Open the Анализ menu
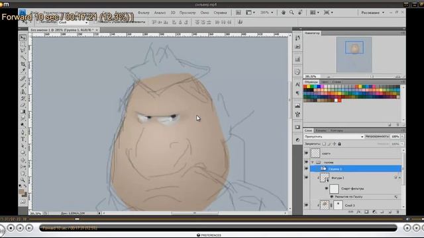The width and height of the screenshot is (424, 238). (160, 13)
